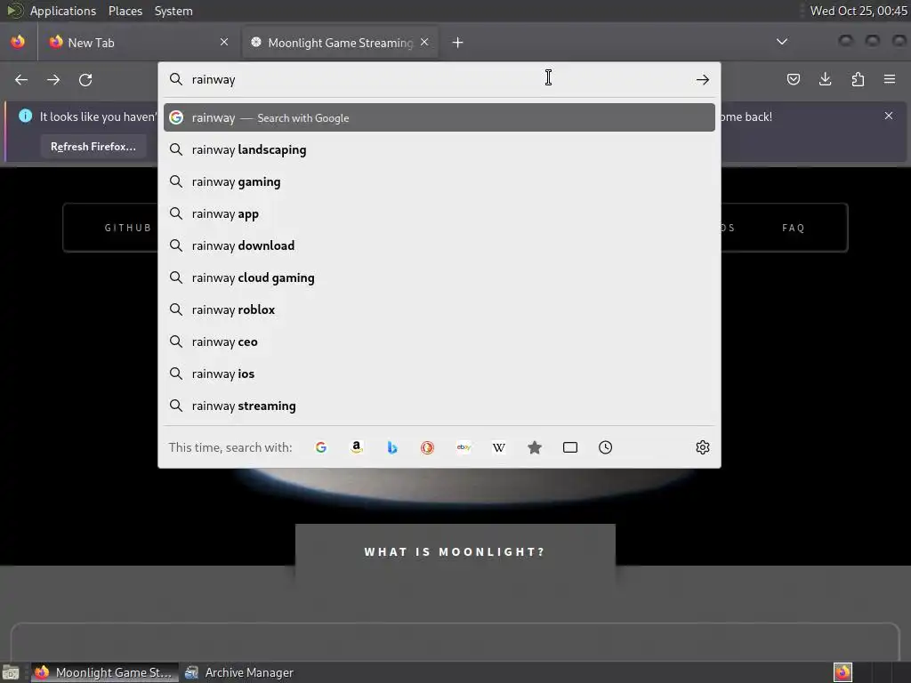Go back to the previous page

point(21,79)
